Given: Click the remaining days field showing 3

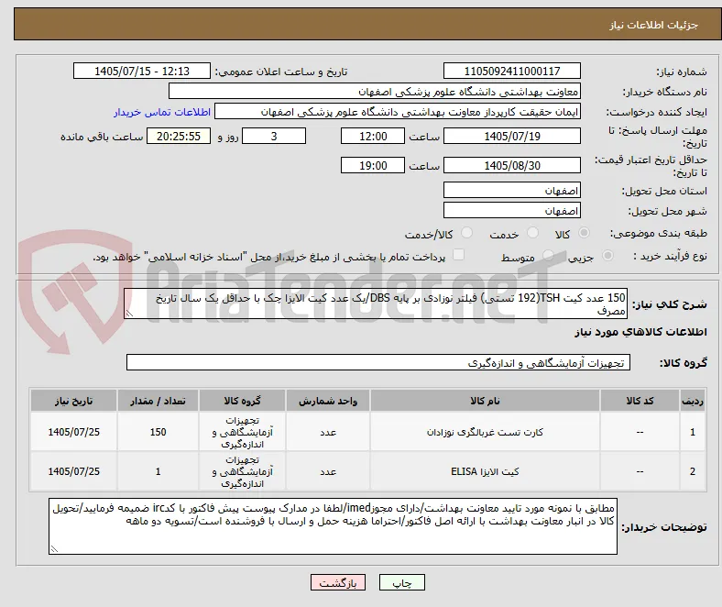Looking at the screenshot, I should click(x=274, y=136).
